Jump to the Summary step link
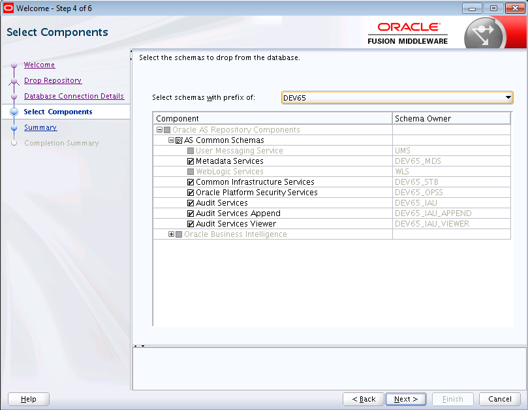This screenshot has width=528, height=410. point(40,127)
